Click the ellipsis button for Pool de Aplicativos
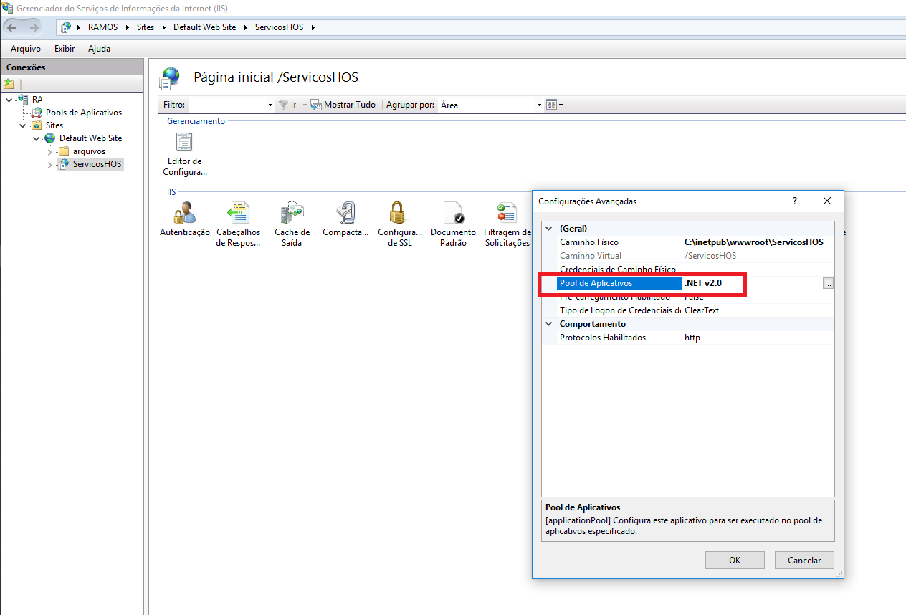Screen dimensions: 906x615 pos(828,284)
